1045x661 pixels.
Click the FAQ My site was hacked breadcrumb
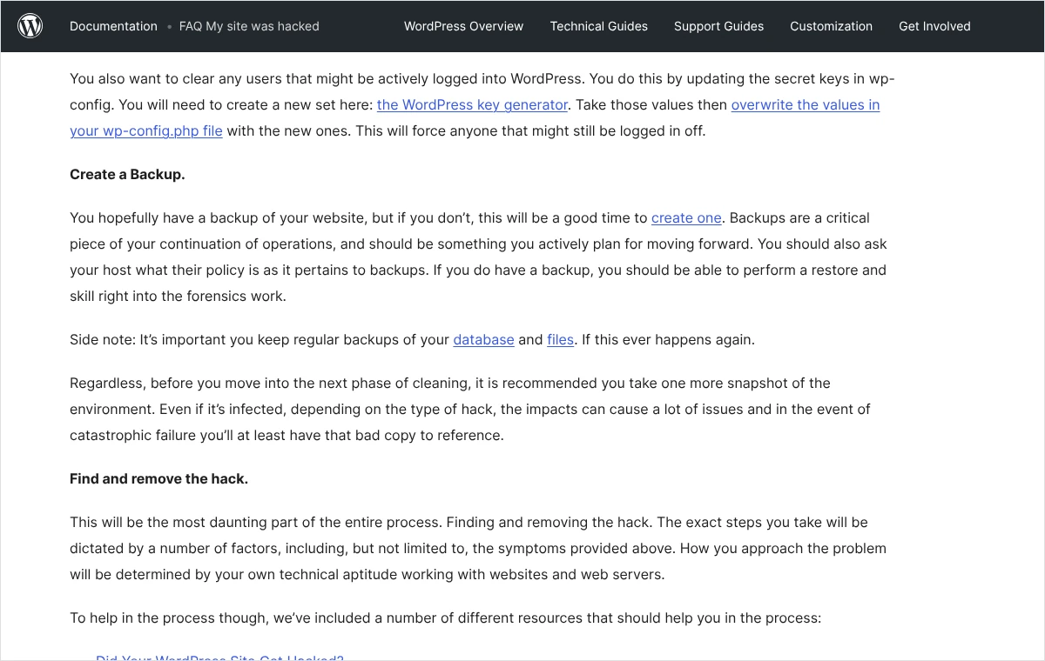click(249, 26)
